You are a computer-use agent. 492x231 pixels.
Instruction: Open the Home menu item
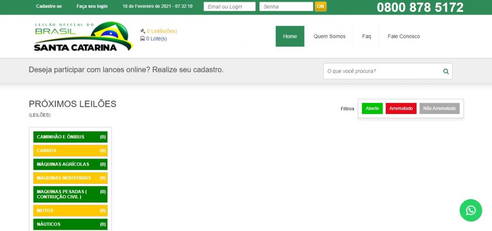(290, 36)
